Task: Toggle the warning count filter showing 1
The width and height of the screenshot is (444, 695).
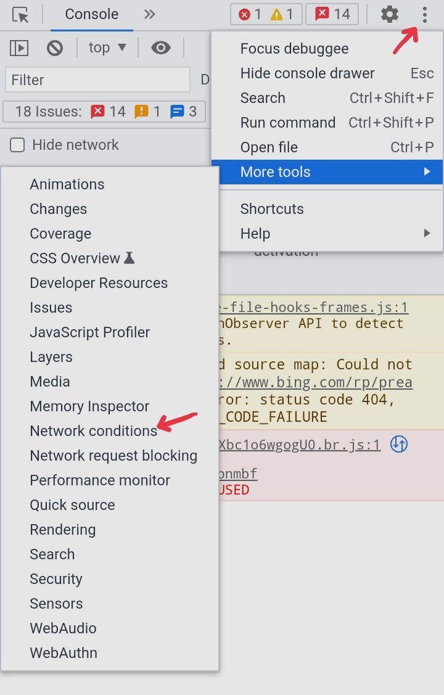Action: click(284, 14)
